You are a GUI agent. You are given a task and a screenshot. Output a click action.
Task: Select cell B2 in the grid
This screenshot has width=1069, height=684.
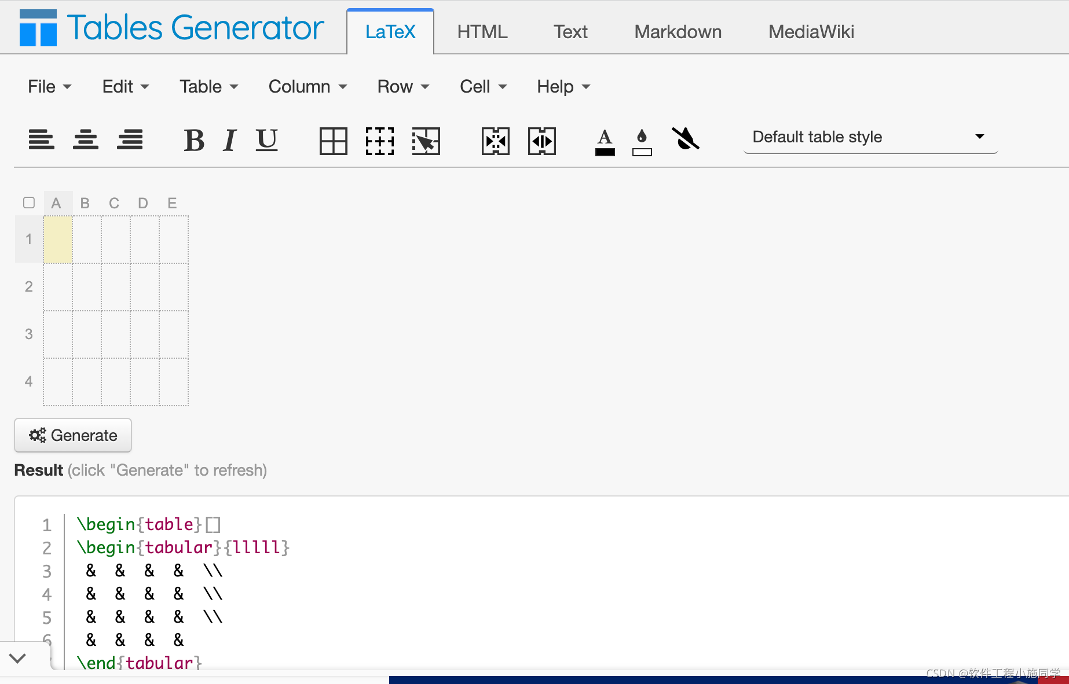tap(87, 287)
